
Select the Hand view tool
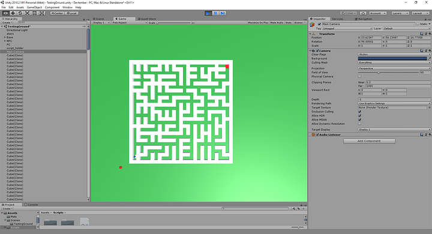click(x=5, y=13)
